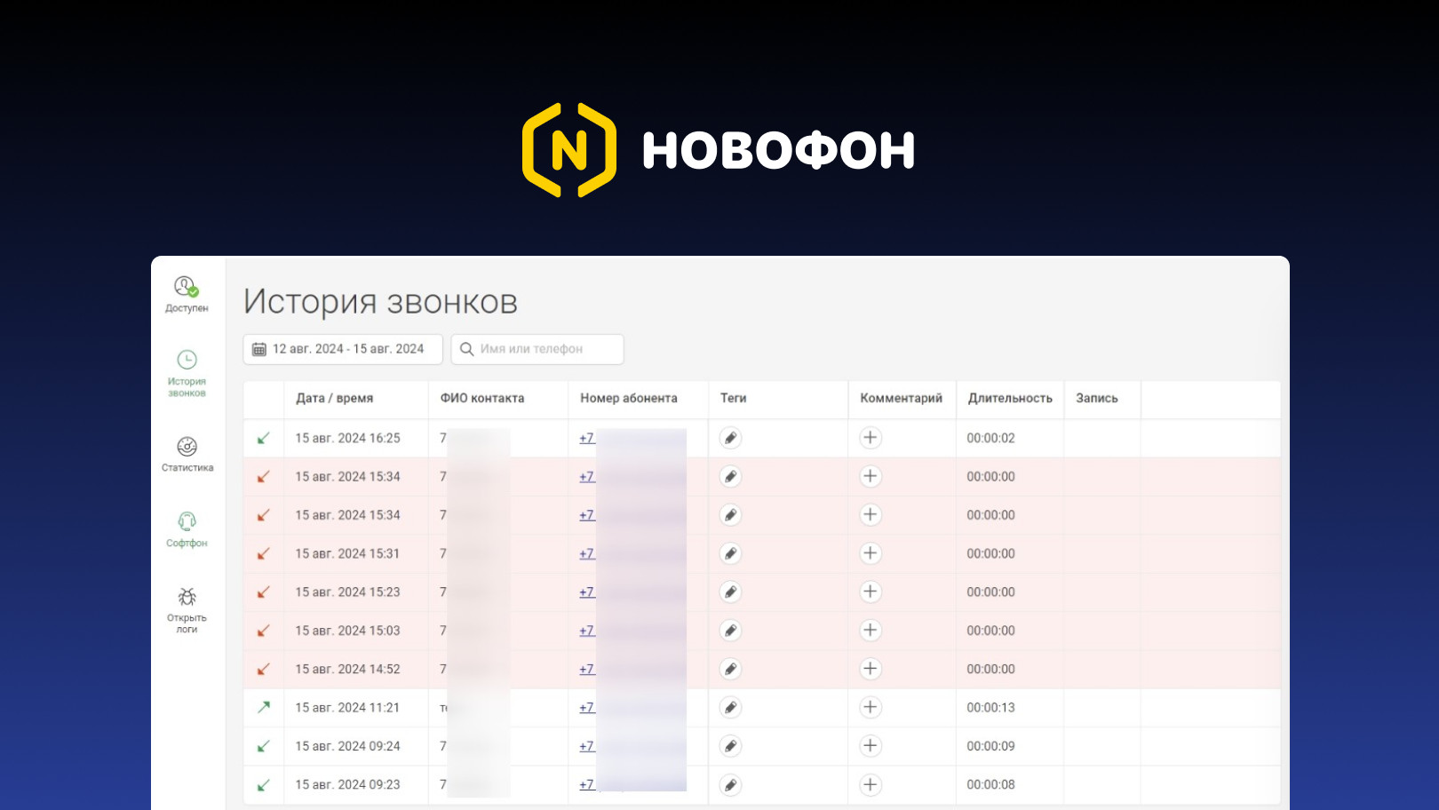Image resolution: width=1439 pixels, height=810 pixels.
Task: Open the Софтфон headset icon
Action: 187,521
